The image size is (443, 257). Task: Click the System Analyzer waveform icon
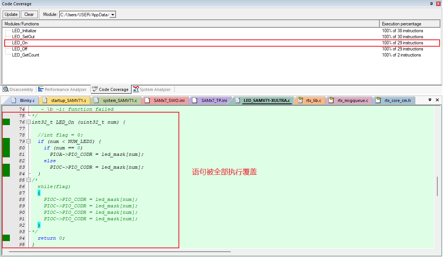136,89
